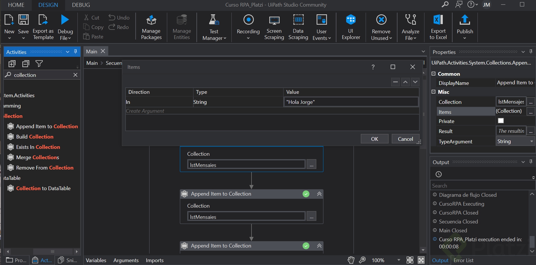Pin the Activities panel
Viewport: 536px width, 265px height.
tap(75, 52)
